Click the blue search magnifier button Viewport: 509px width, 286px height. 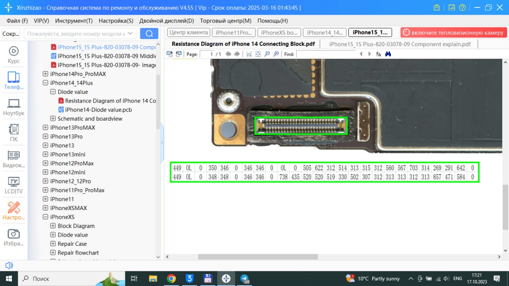click(x=149, y=34)
